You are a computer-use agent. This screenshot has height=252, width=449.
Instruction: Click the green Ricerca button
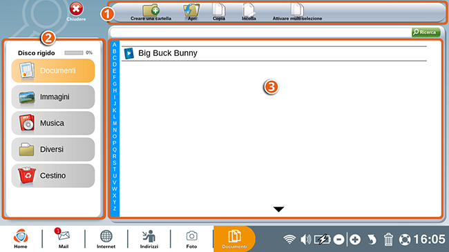pyautogui.click(x=426, y=32)
